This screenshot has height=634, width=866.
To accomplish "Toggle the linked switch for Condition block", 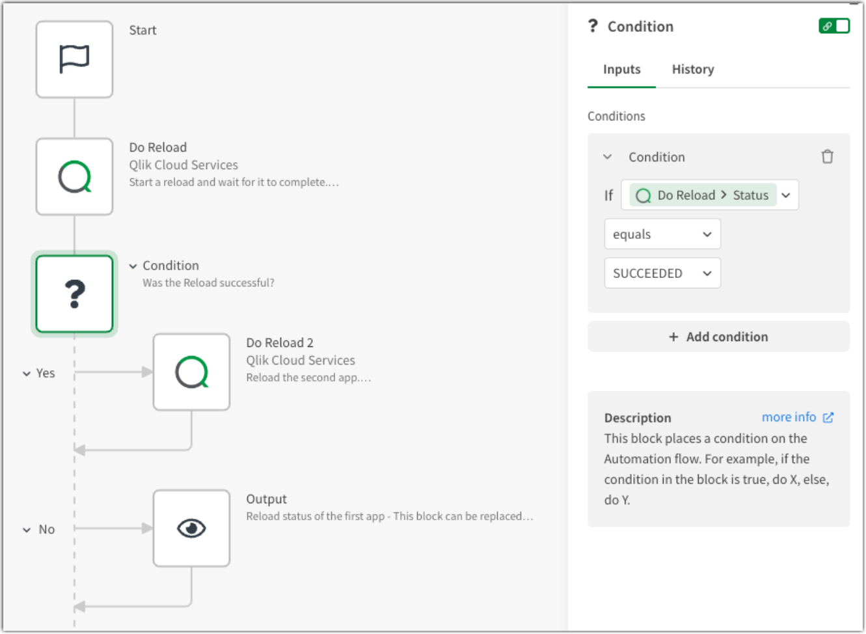I will click(834, 26).
